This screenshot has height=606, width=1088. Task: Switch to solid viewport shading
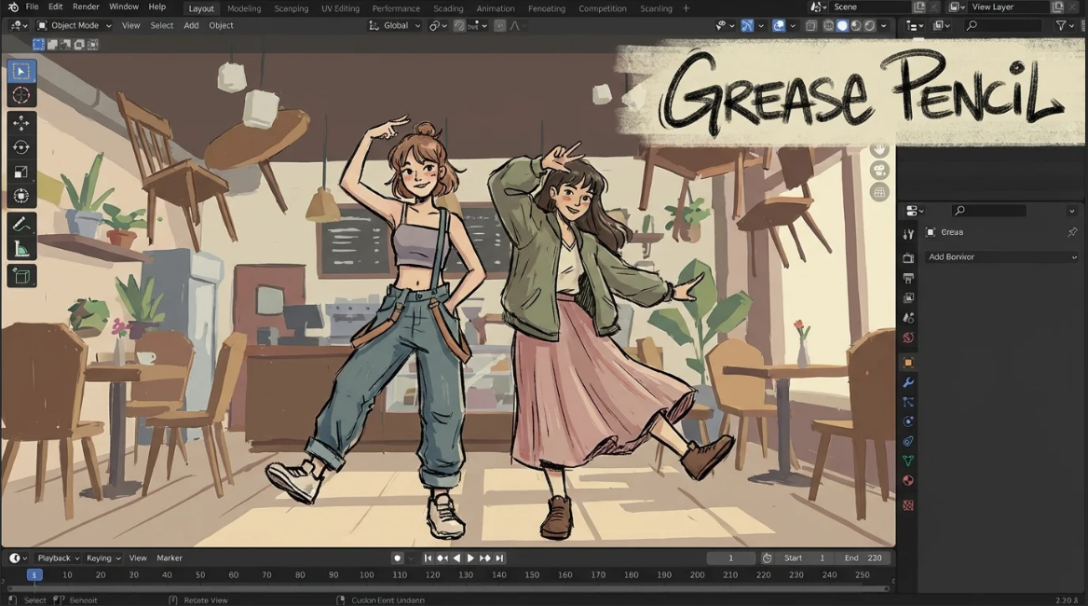[x=842, y=26]
